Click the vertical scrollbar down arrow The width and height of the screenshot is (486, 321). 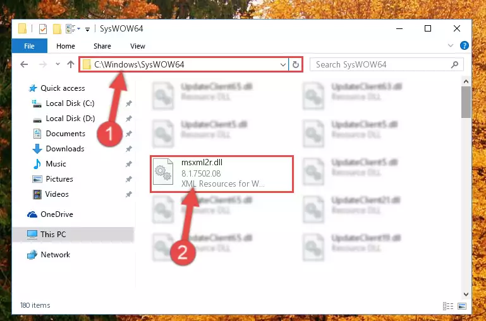[466, 294]
